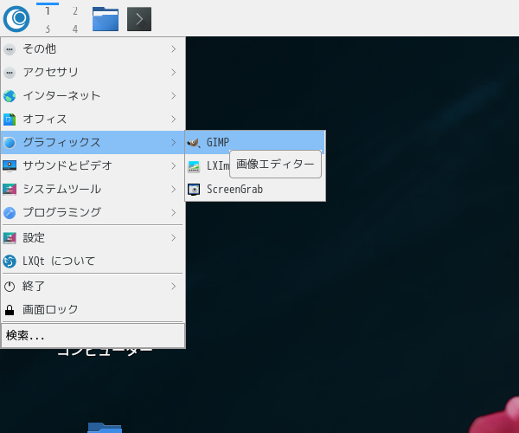
Task: Expand the アクセサリ submenu arrow
Action: tap(174, 73)
